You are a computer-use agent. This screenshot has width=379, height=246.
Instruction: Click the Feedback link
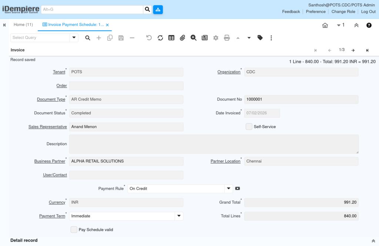click(291, 11)
